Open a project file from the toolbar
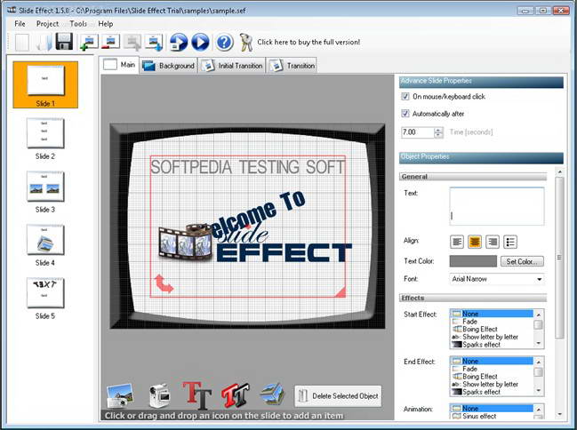 (44, 42)
